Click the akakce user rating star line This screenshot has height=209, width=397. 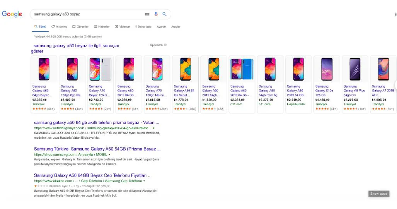(72, 186)
